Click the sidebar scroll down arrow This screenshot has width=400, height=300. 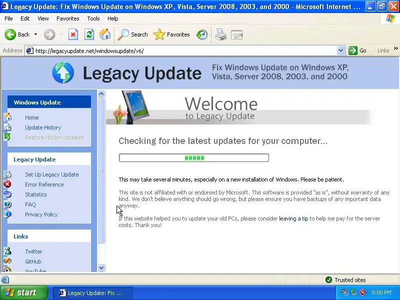[x=101, y=268]
